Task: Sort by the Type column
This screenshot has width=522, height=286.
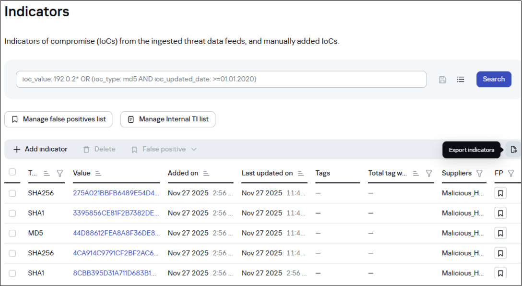Action: point(47,173)
